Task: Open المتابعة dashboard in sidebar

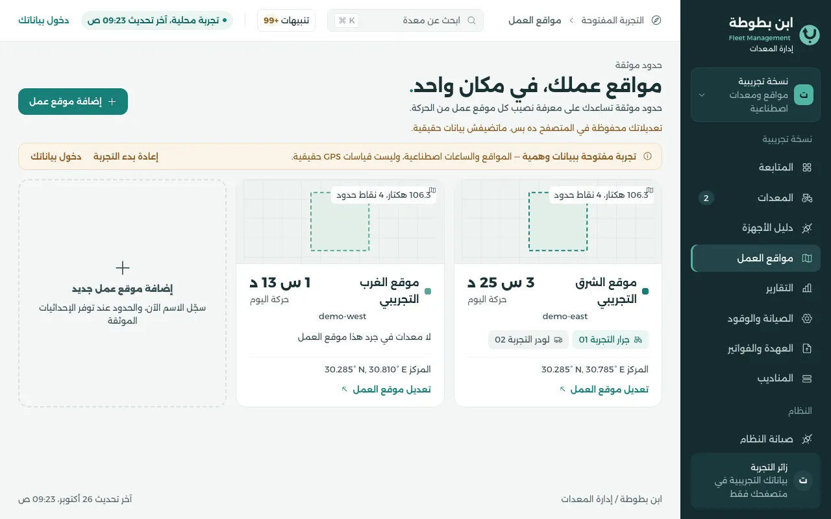Action: pos(756,167)
